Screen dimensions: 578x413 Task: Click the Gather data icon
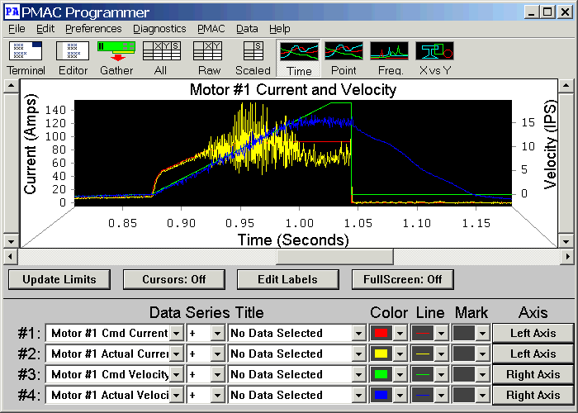(x=116, y=52)
